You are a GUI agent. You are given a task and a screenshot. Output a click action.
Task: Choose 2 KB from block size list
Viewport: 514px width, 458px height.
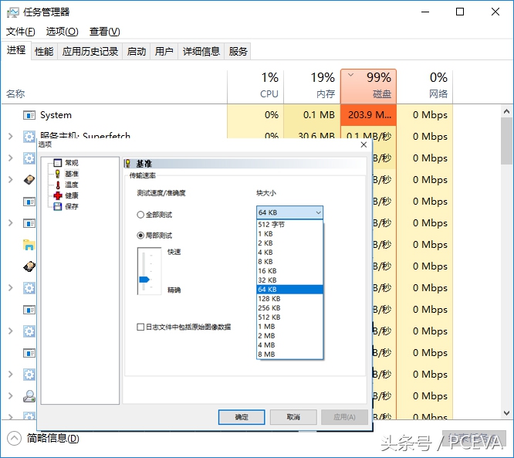point(289,243)
